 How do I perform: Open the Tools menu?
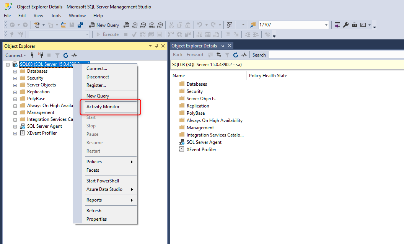(x=56, y=15)
